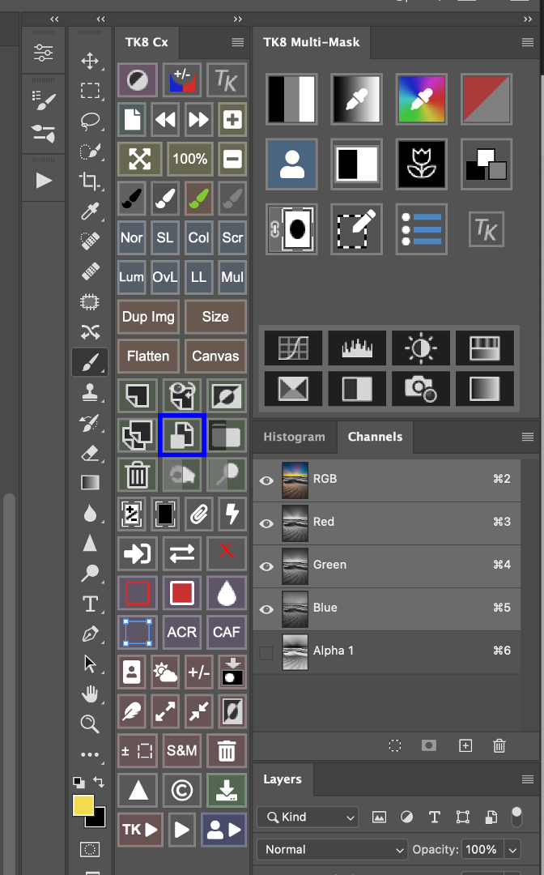Select the Type tool
The image size is (544, 875).
click(90, 604)
